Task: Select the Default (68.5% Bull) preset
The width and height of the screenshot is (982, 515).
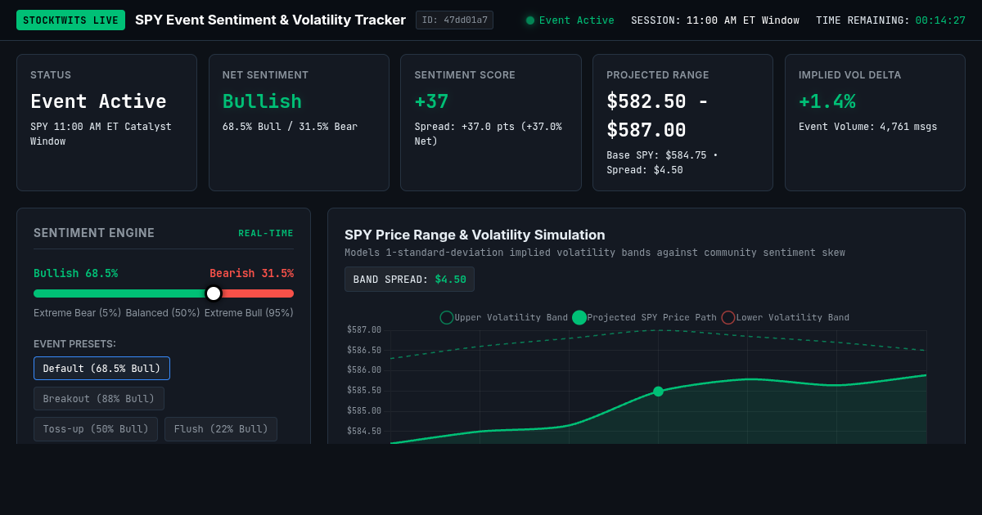Action: point(101,369)
